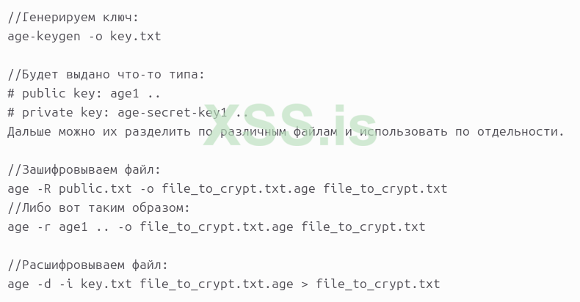Click the word "age-keygen" in the first command
580x302 pixels.
(44, 36)
